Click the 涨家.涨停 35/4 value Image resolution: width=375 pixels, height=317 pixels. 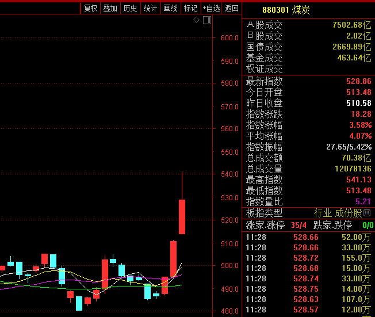pos(299,225)
